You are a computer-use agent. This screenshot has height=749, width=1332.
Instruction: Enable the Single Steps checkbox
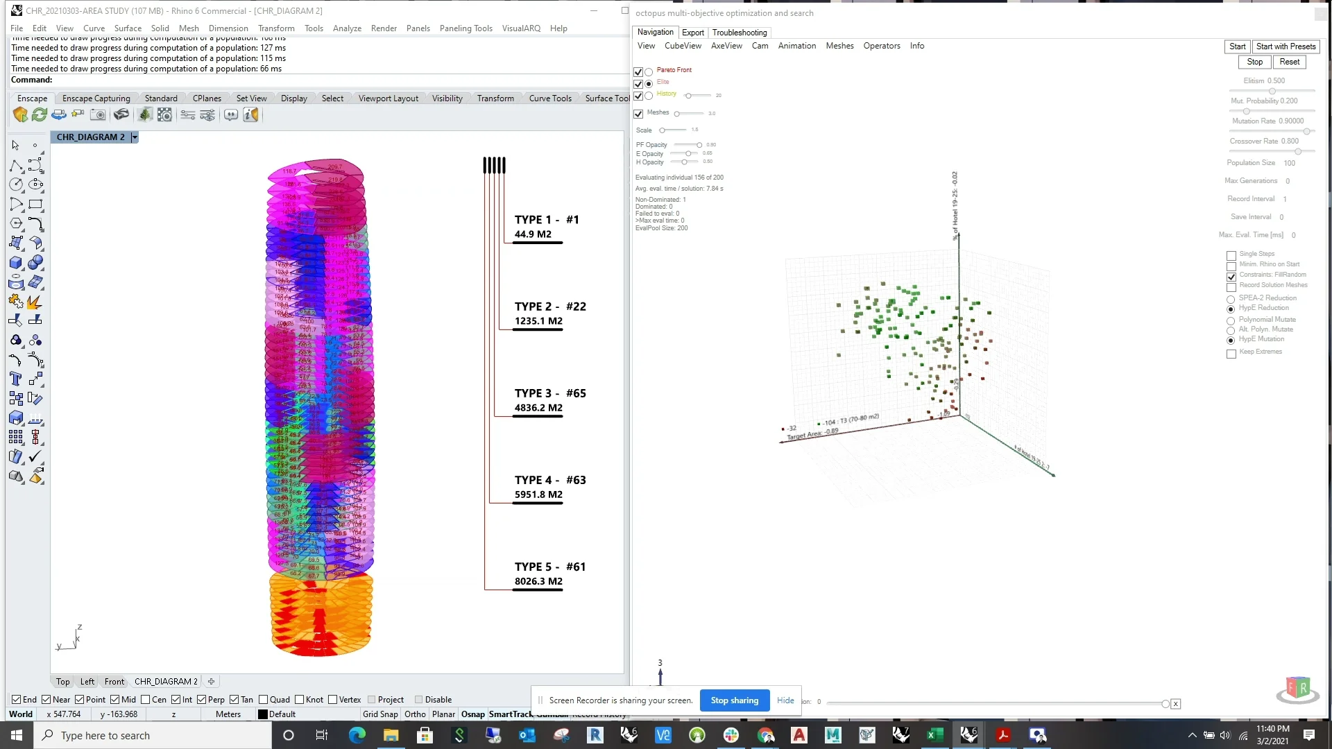point(1231,256)
